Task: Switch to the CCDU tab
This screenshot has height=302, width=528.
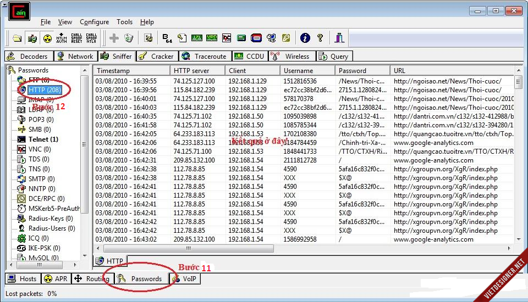Action: [250, 56]
